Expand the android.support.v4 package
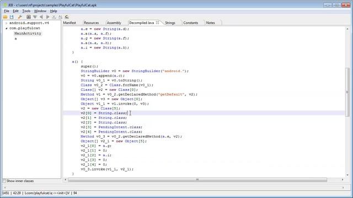The height and width of the screenshot is (198, 353). pos(7,23)
